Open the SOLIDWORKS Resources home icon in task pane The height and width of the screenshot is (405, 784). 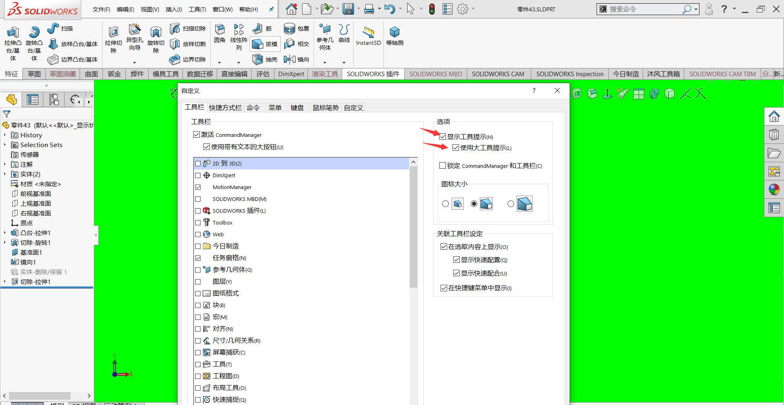tap(774, 117)
